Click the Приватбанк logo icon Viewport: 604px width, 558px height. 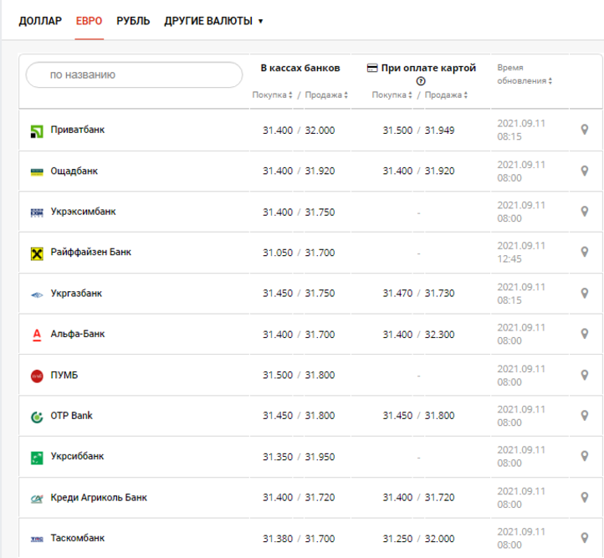pos(37,131)
